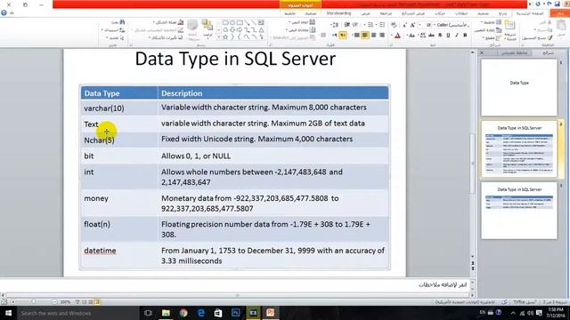
Task: Click the Format Painter brush icon
Action: (550, 37)
